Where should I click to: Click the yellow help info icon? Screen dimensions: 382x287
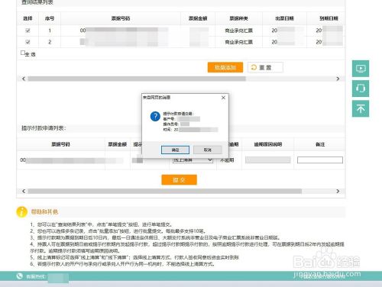(21, 211)
